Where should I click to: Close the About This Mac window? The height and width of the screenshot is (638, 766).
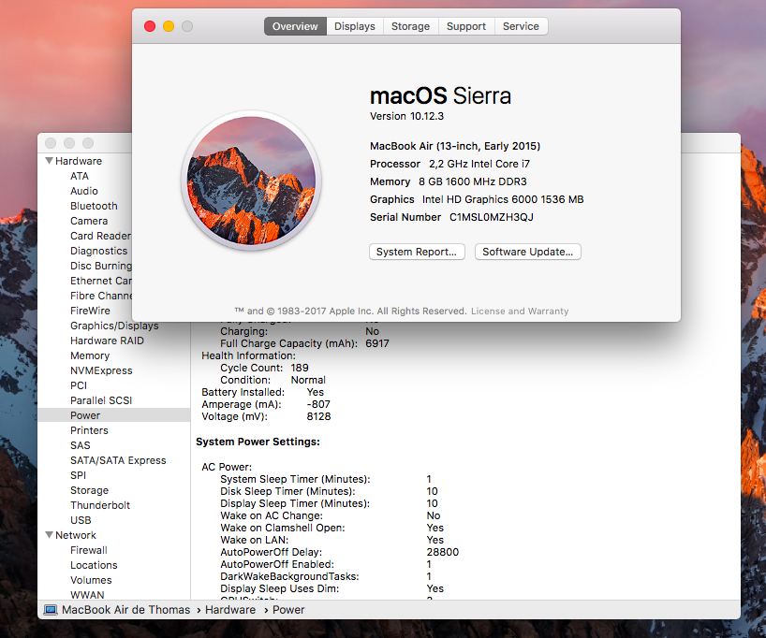(150, 26)
